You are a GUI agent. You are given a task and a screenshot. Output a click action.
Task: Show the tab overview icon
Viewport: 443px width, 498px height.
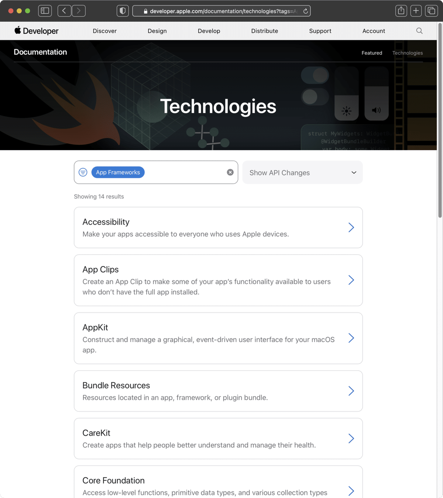tap(431, 11)
